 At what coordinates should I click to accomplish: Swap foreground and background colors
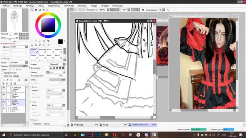pos(65,41)
